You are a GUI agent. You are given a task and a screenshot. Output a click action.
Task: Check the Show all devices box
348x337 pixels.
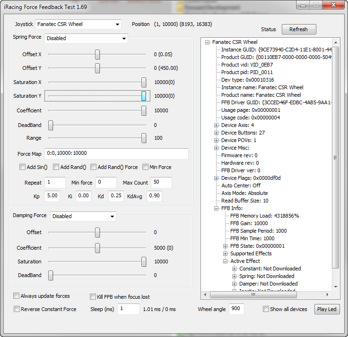pos(266,309)
